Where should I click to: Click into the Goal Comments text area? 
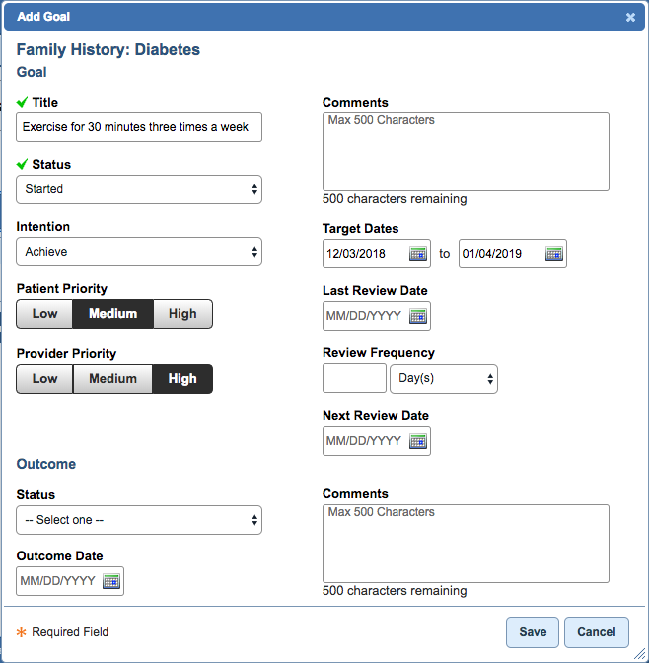[466, 151]
